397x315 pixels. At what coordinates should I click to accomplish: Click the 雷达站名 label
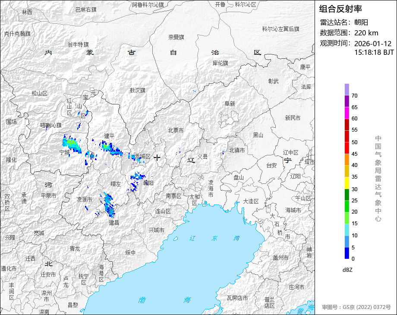[336, 22]
